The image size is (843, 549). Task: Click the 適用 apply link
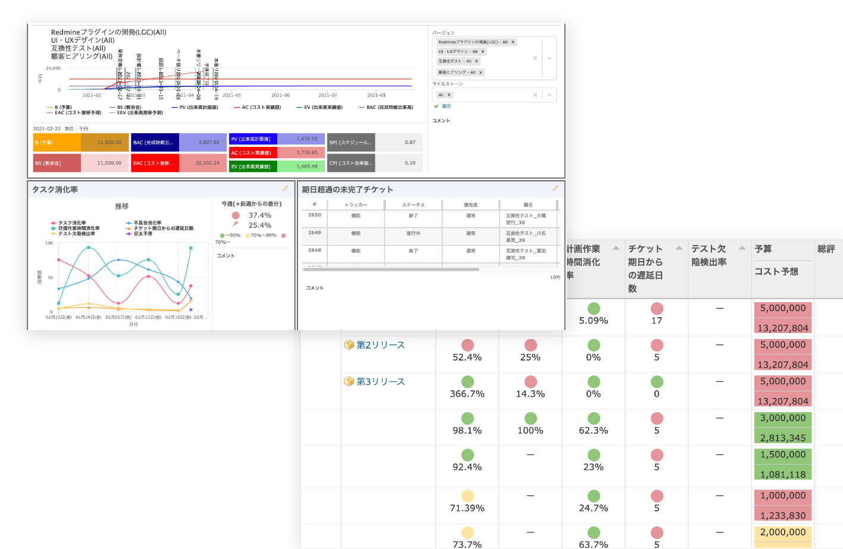coord(446,106)
